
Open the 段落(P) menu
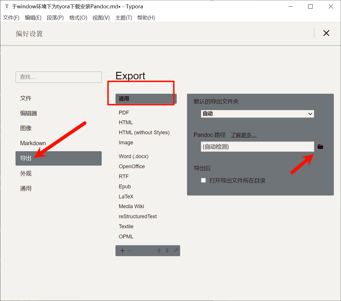pos(55,18)
